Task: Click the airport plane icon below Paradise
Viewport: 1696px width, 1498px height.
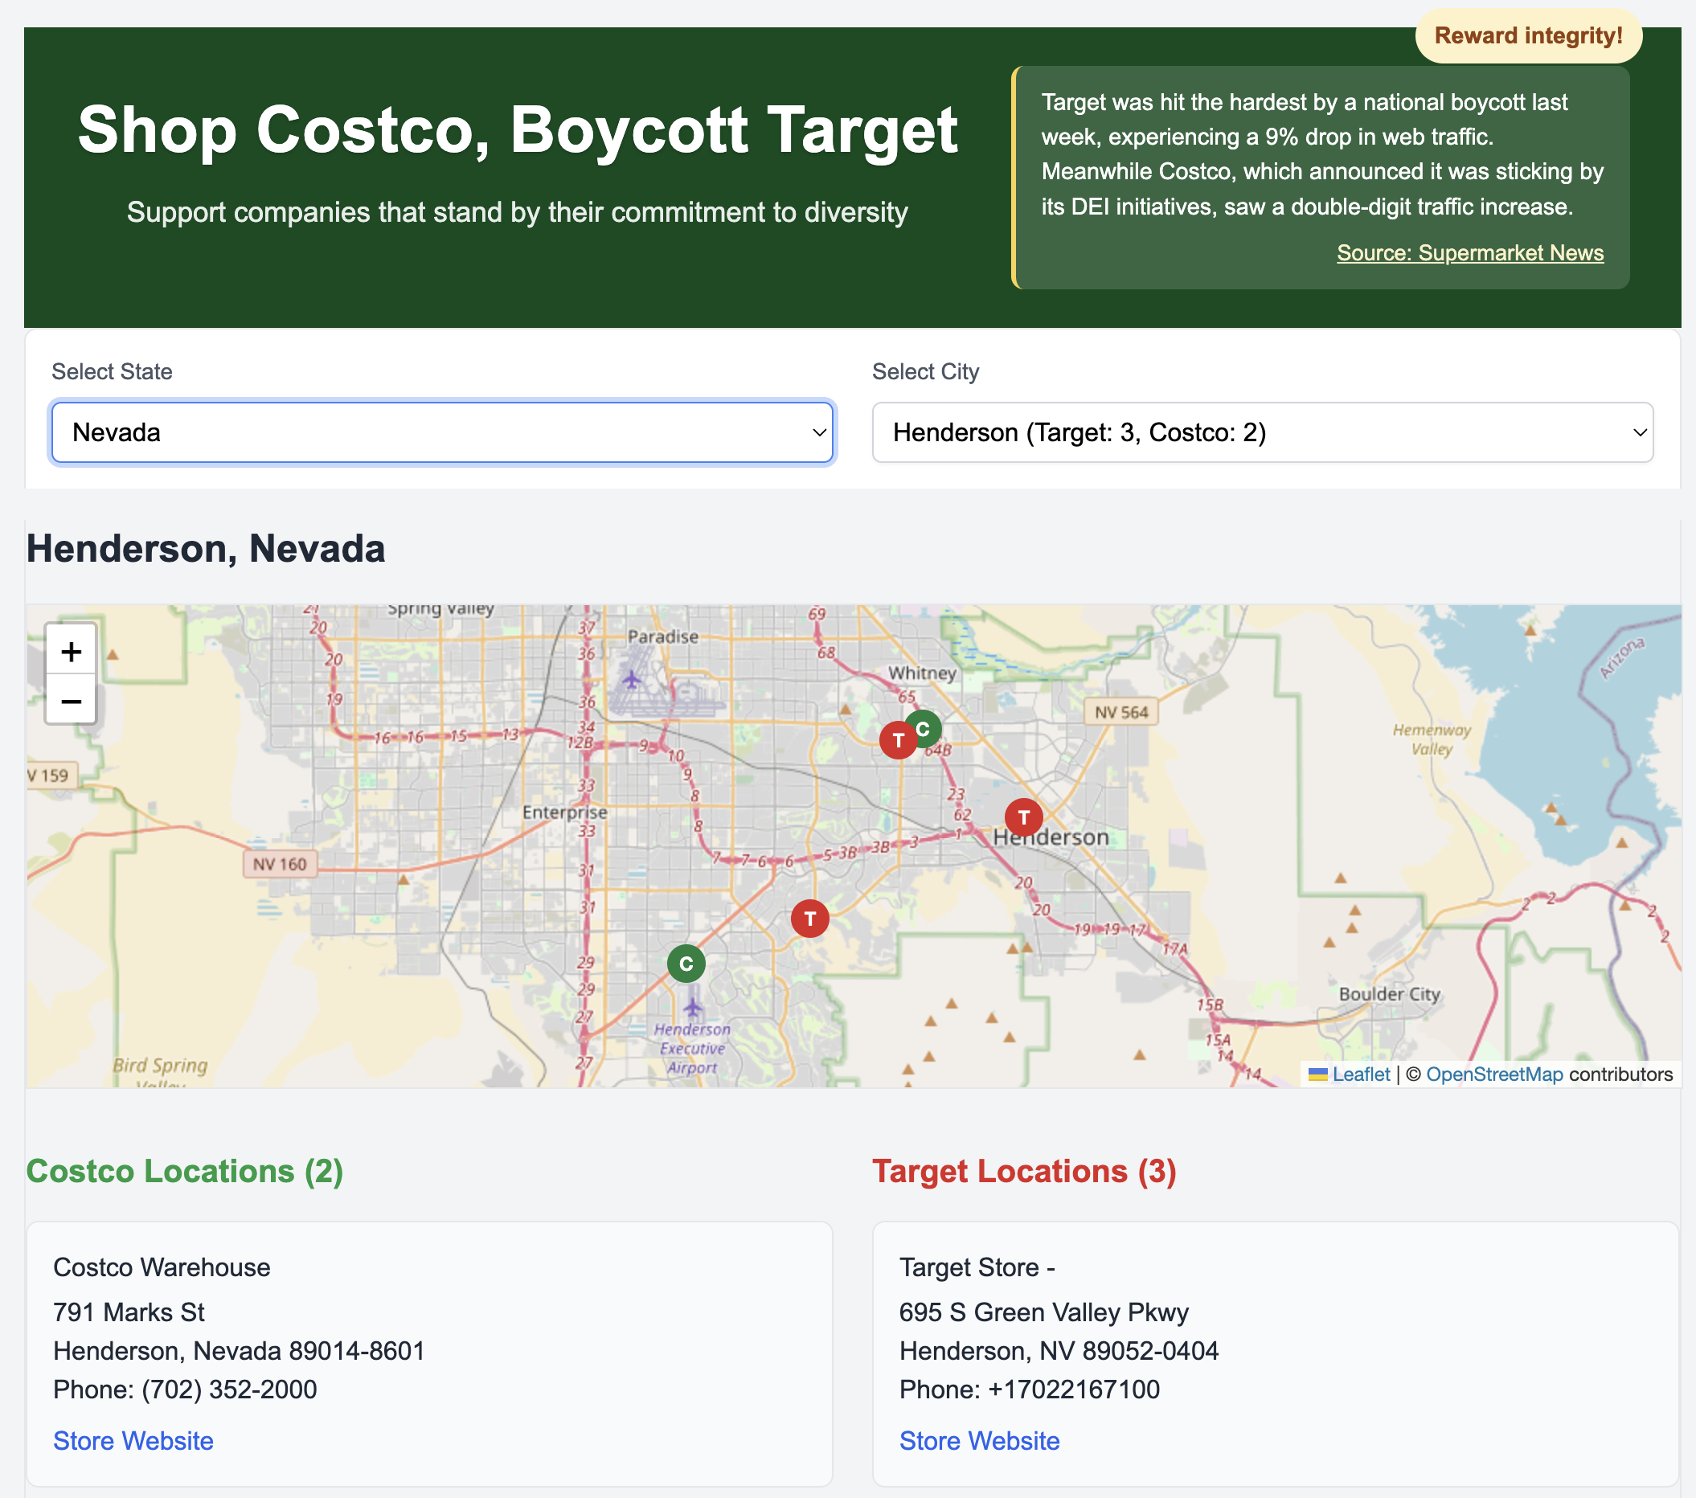Action: (x=633, y=680)
